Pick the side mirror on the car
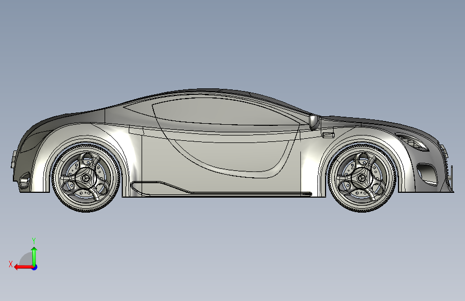This screenshot has height=301, width=465. [314, 122]
